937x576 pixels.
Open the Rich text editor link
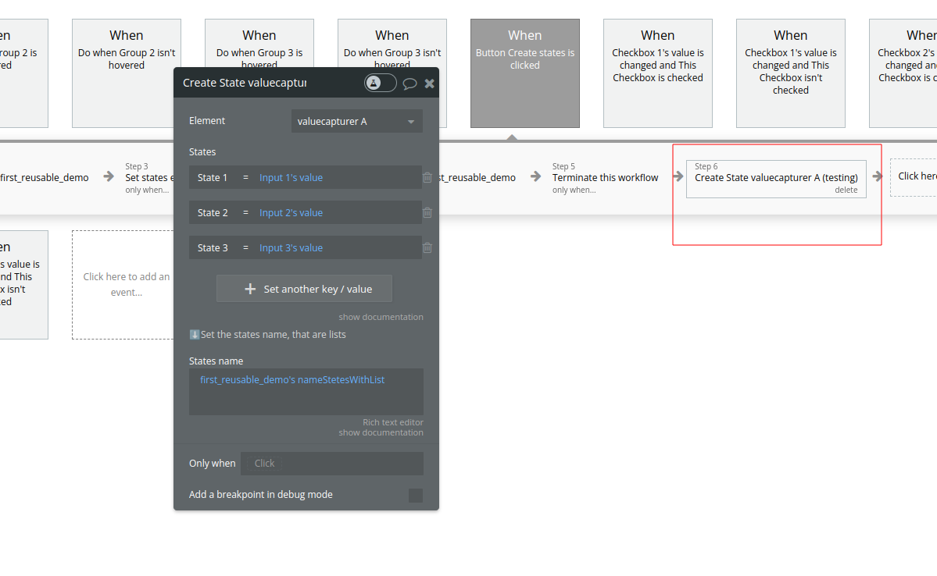pyautogui.click(x=392, y=422)
